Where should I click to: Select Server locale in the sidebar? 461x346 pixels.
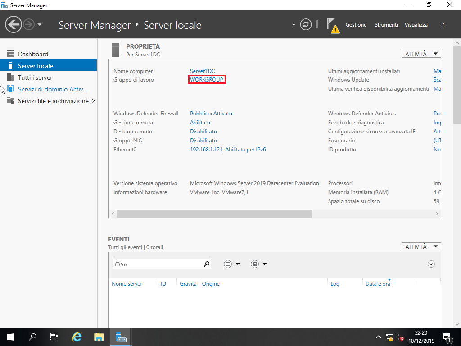click(49, 66)
